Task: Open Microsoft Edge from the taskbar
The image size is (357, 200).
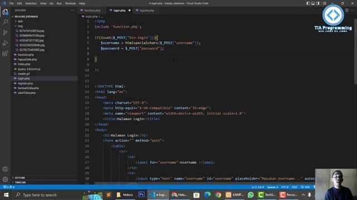Action: click(x=208, y=195)
